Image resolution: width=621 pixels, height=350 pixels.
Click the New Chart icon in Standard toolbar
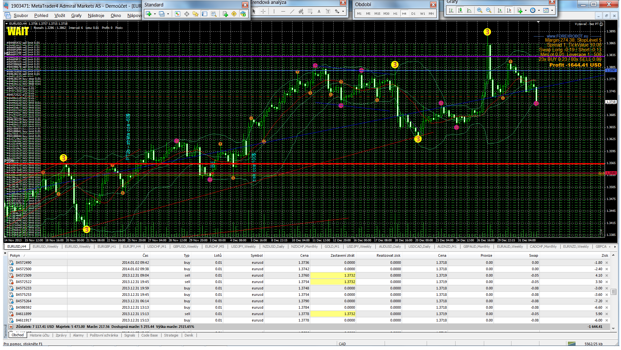pyautogui.click(x=148, y=14)
